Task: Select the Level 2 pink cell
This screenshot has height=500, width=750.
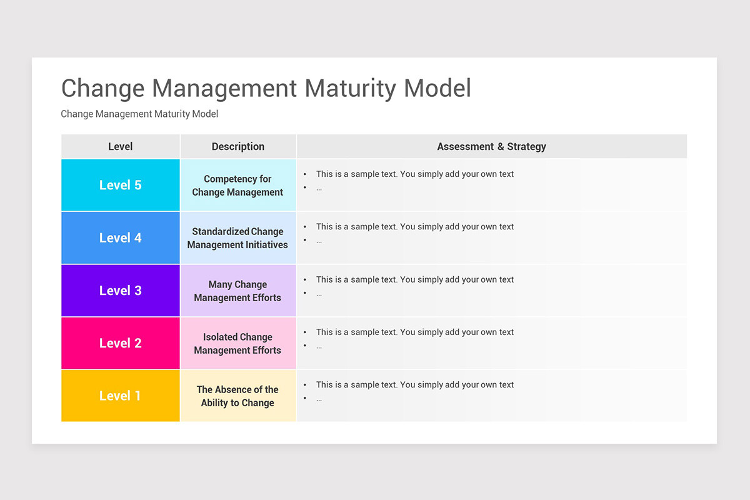Action: pyautogui.click(x=120, y=342)
